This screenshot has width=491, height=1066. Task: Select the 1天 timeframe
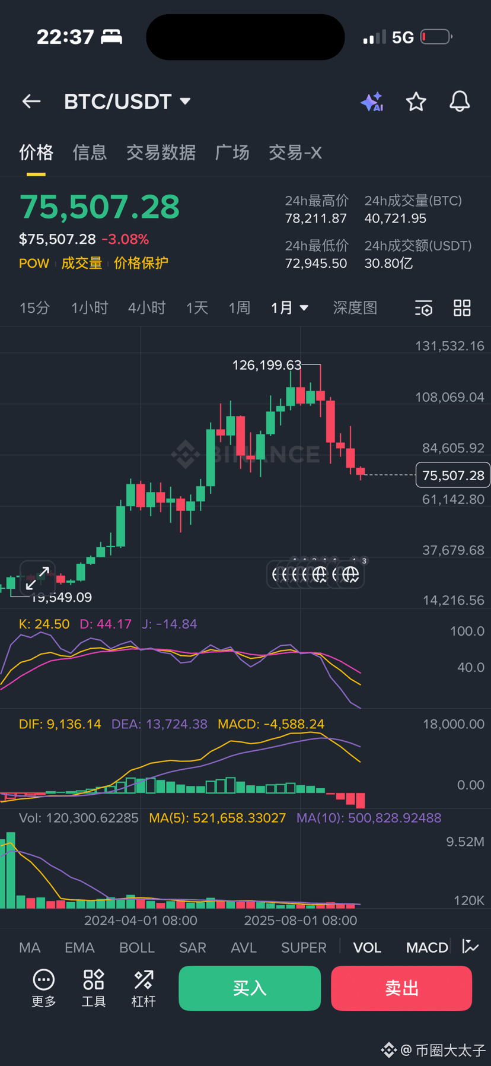pos(197,308)
